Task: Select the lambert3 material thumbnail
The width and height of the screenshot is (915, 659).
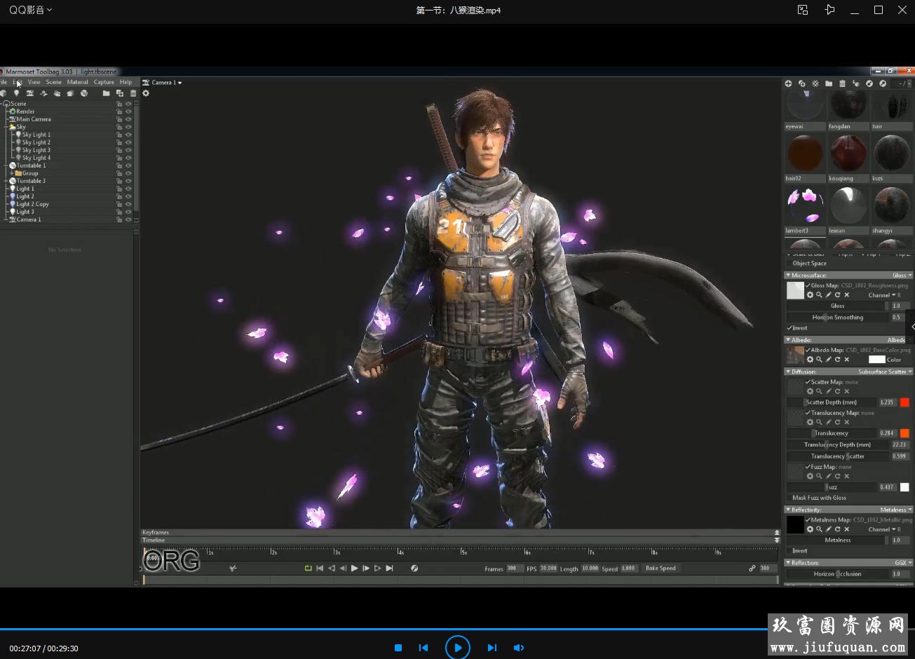Action: [804, 205]
